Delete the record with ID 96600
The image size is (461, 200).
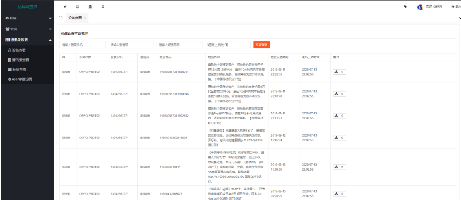(343, 167)
